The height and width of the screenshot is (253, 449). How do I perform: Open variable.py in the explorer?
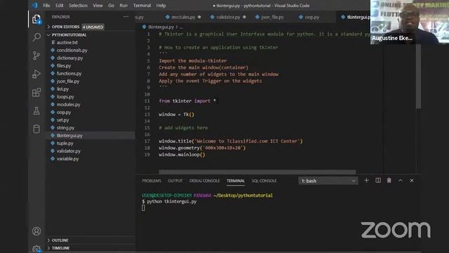coord(91,159)
